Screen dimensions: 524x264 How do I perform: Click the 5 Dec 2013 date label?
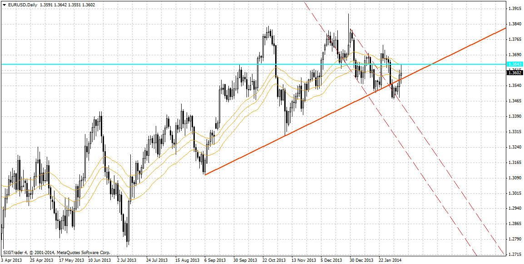pos(331,260)
